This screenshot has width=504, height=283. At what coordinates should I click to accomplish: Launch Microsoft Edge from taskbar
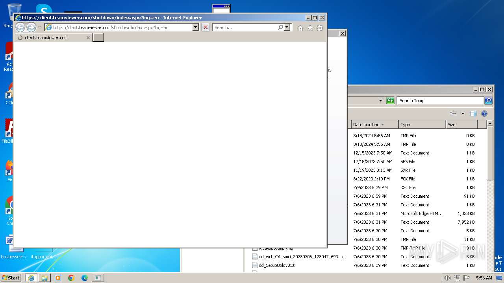coord(85,277)
